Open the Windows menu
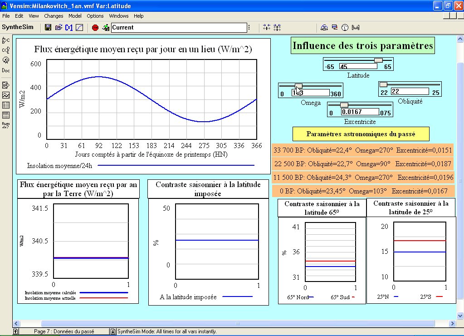This screenshot has height=336, width=464. click(x=119, y=16)
